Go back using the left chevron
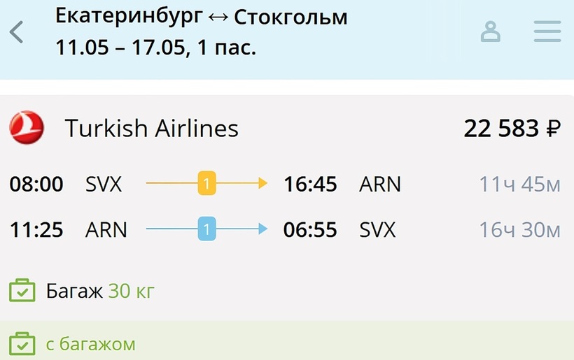The width and height of the screenshot is (574, 360). (17, 32)
